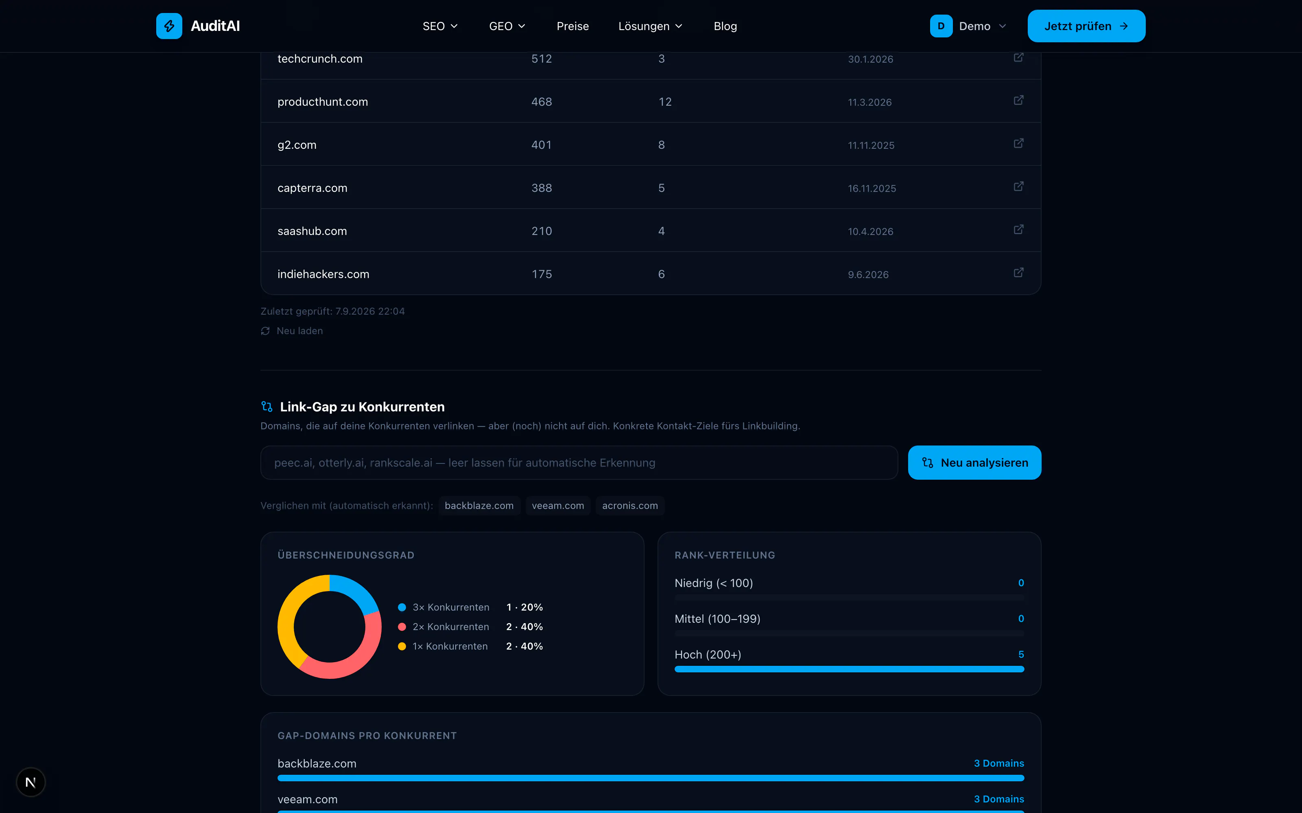
Task: Click the Zuletzt geprüft timestamp text
Action: coord(332,311)
